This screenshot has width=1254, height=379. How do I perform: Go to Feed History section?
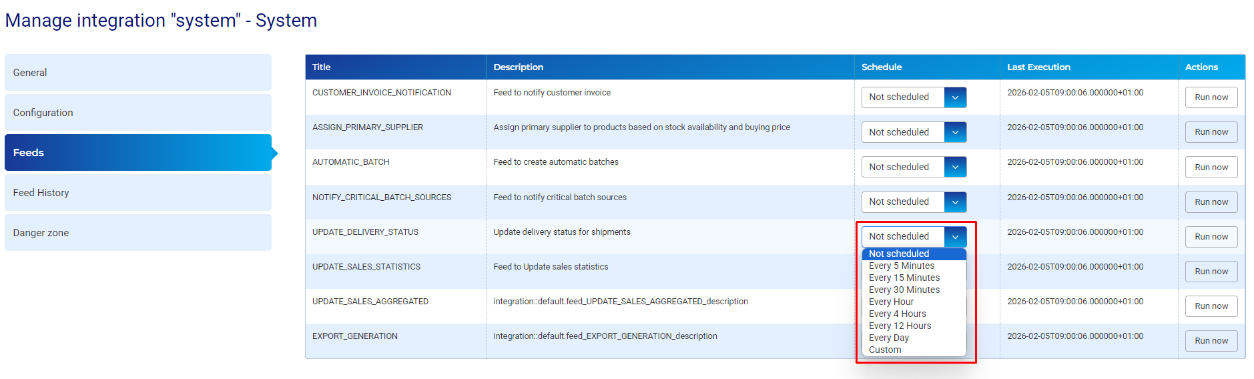138,193
